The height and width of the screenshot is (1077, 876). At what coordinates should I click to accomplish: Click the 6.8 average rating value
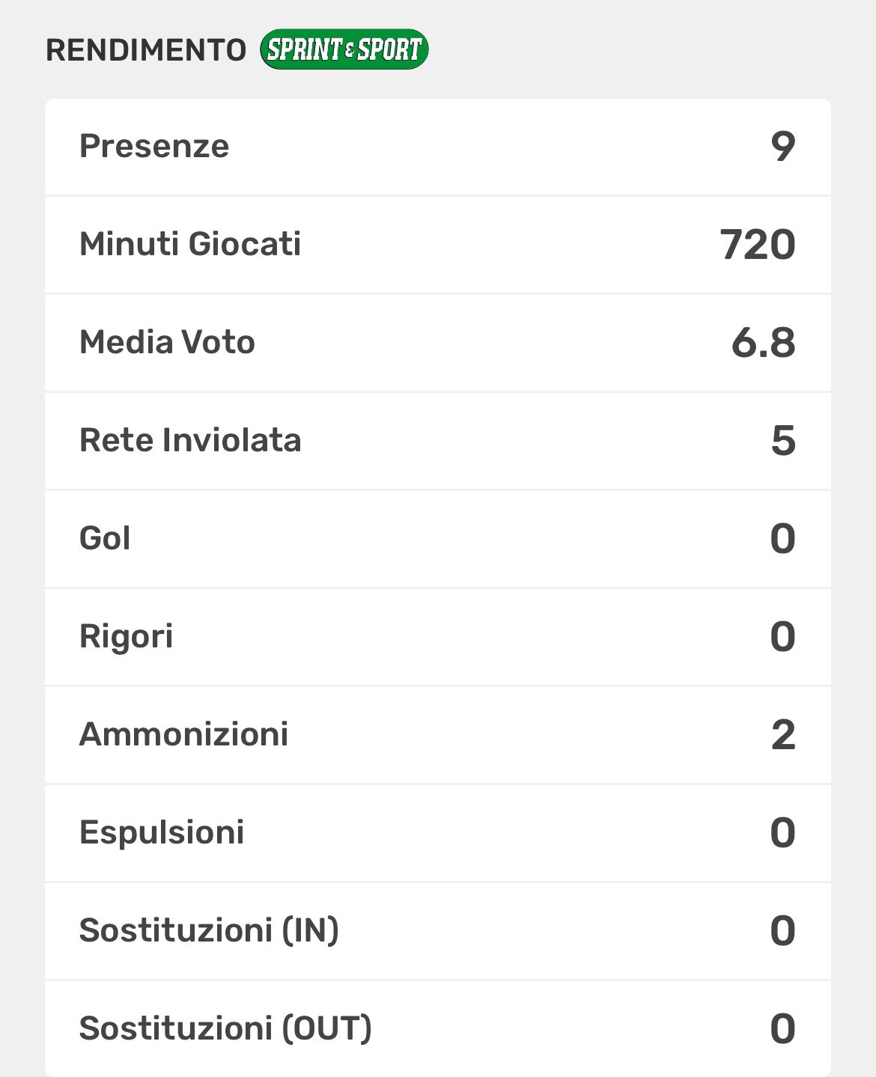click(x=763, y=343)
